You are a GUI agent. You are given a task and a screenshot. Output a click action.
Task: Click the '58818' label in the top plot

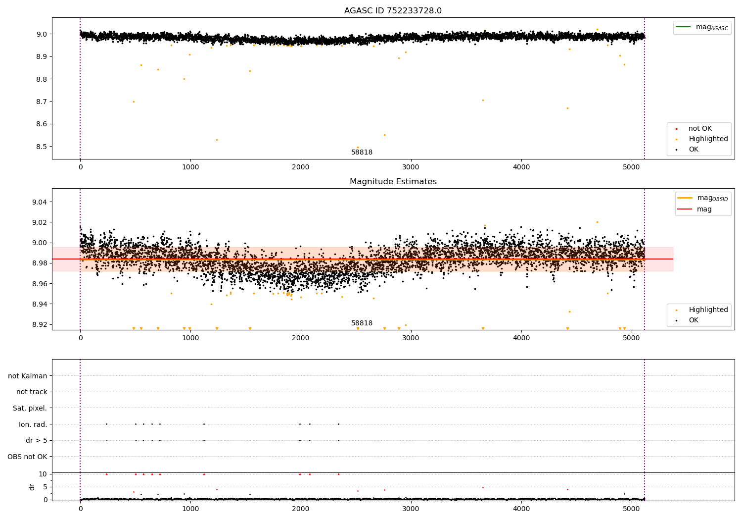362,153
